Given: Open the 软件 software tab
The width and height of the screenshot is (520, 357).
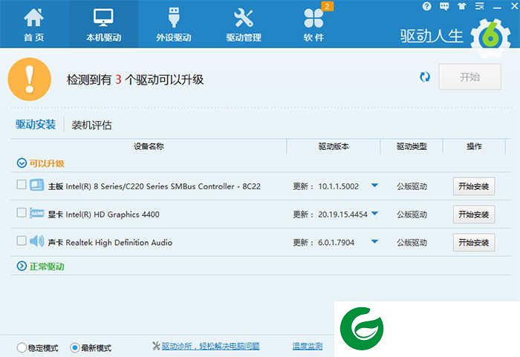Looking at the screenshot, I should pyautogui.click(x=313, y=24).
